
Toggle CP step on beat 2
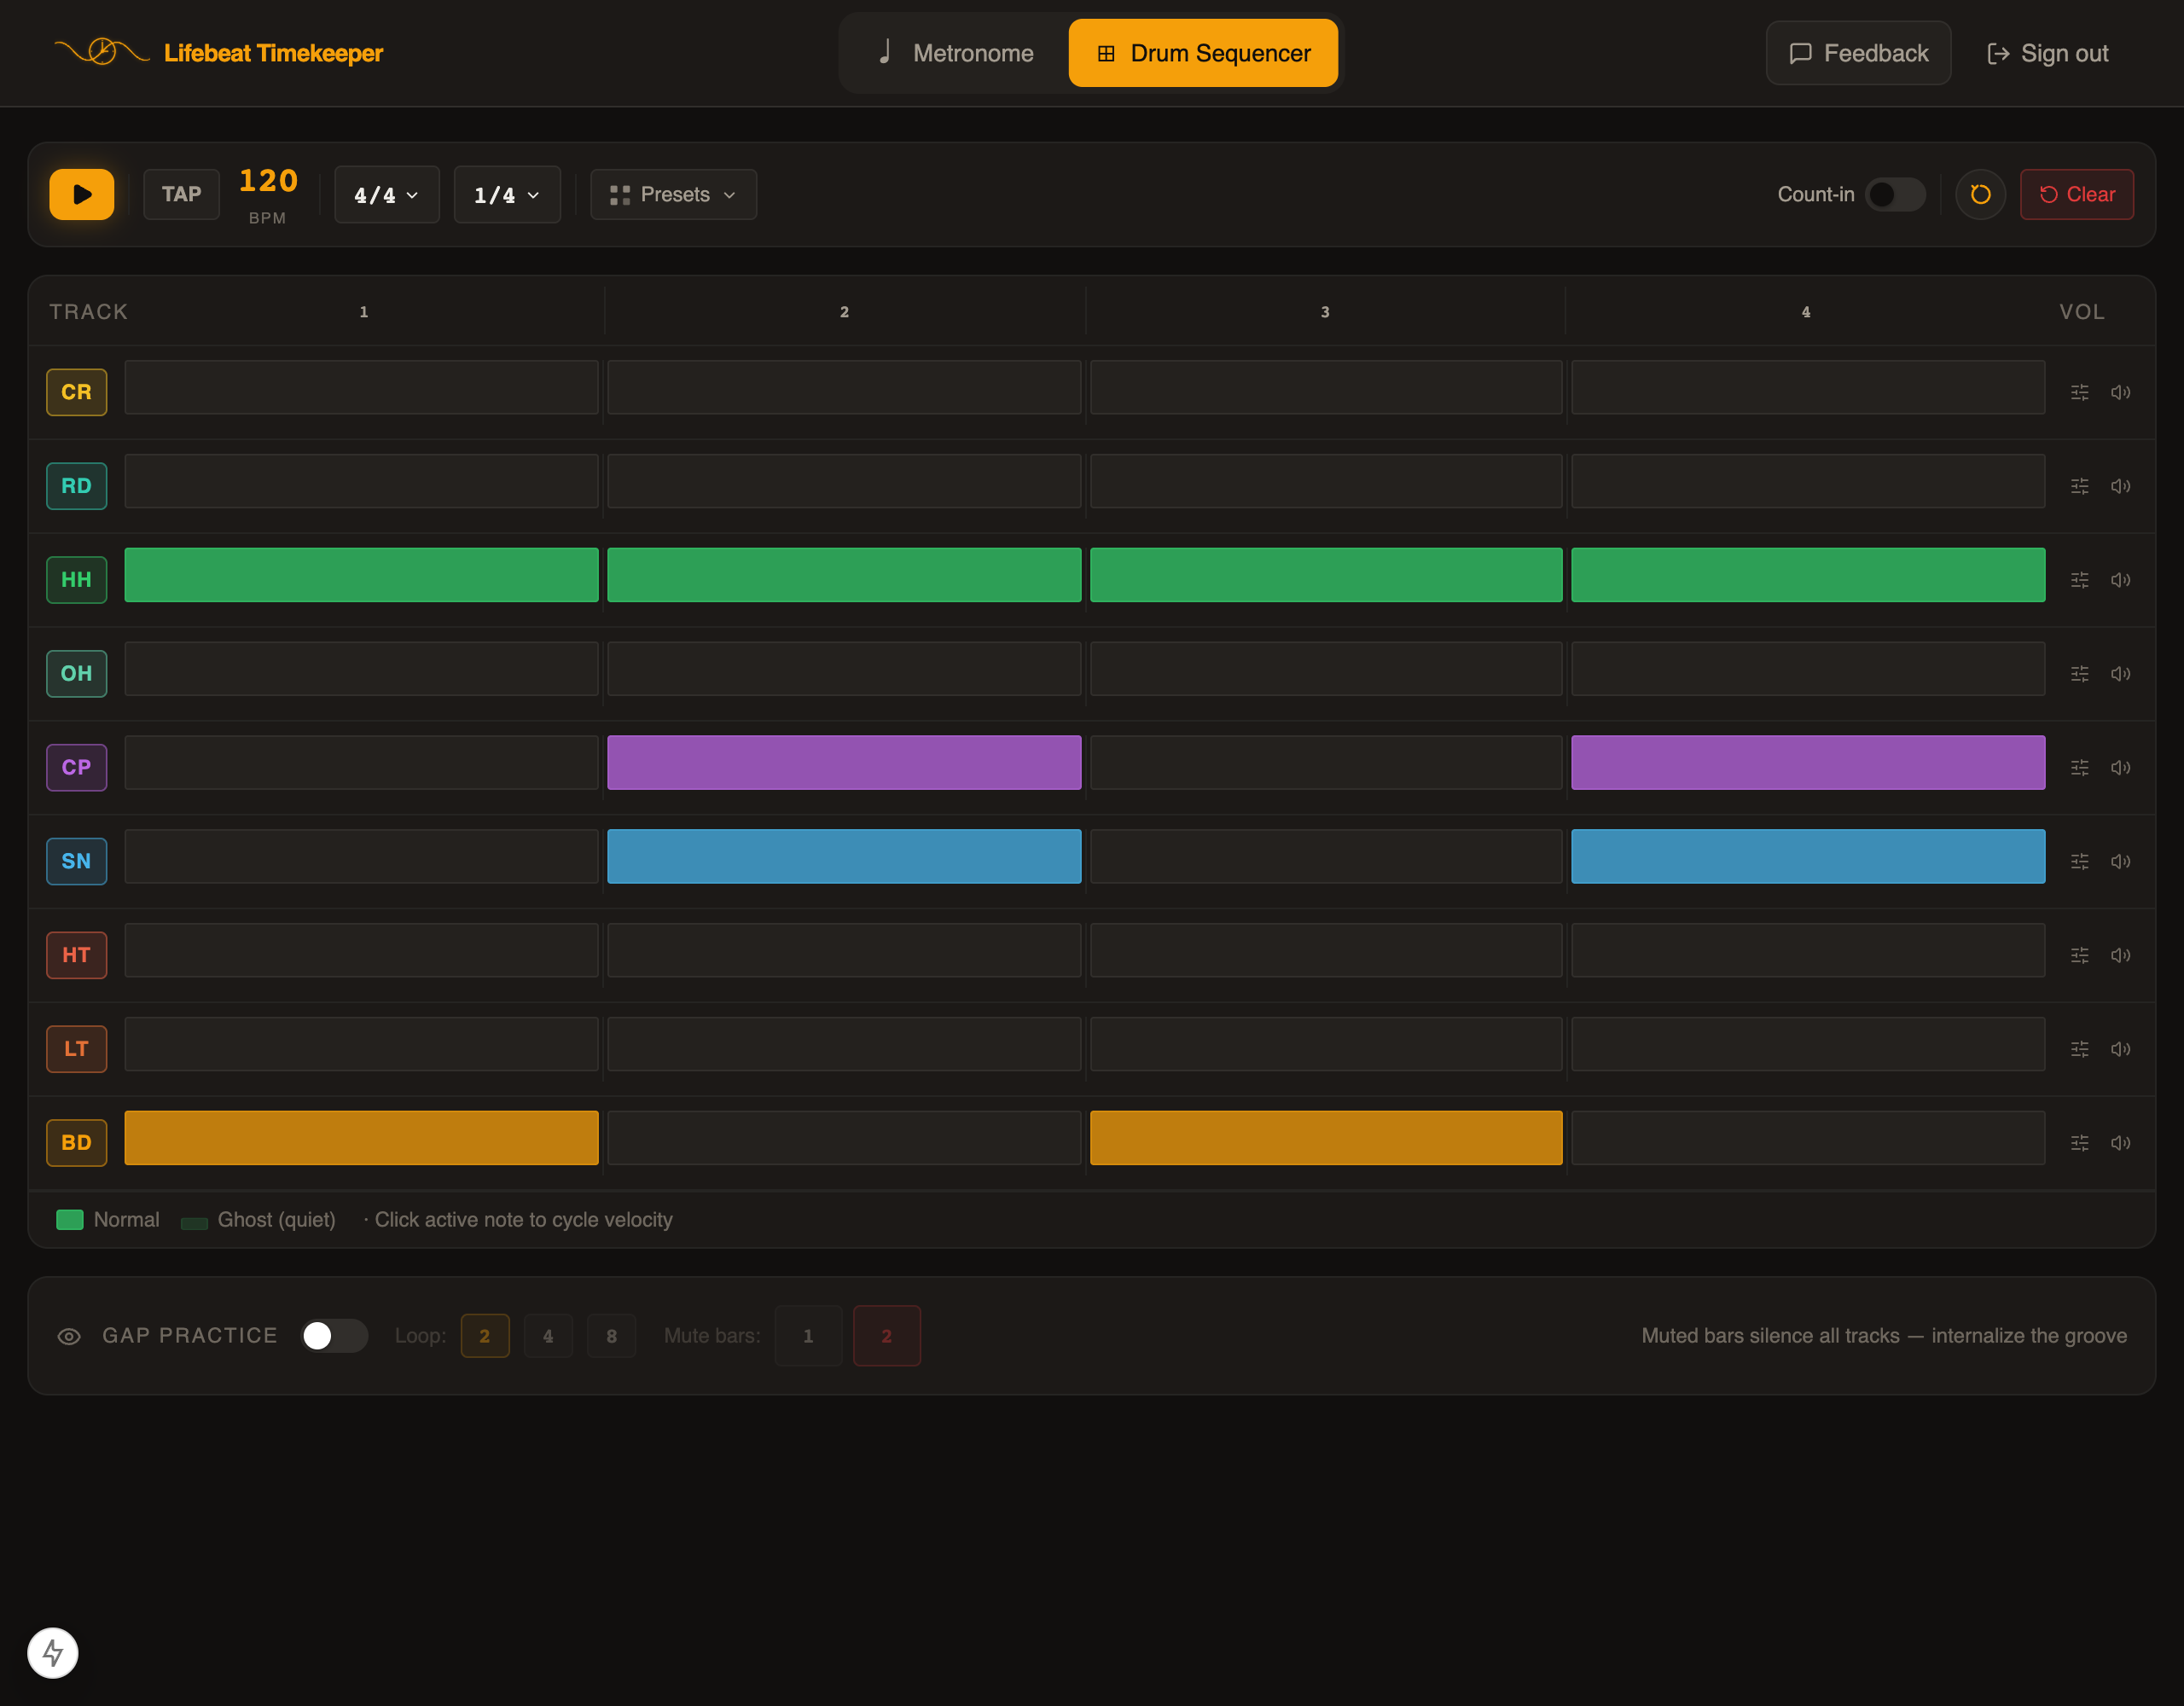844,763
